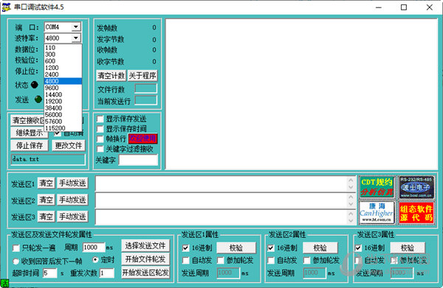Enable 自动发 in 发送区1属性

[x=185, y=261]
